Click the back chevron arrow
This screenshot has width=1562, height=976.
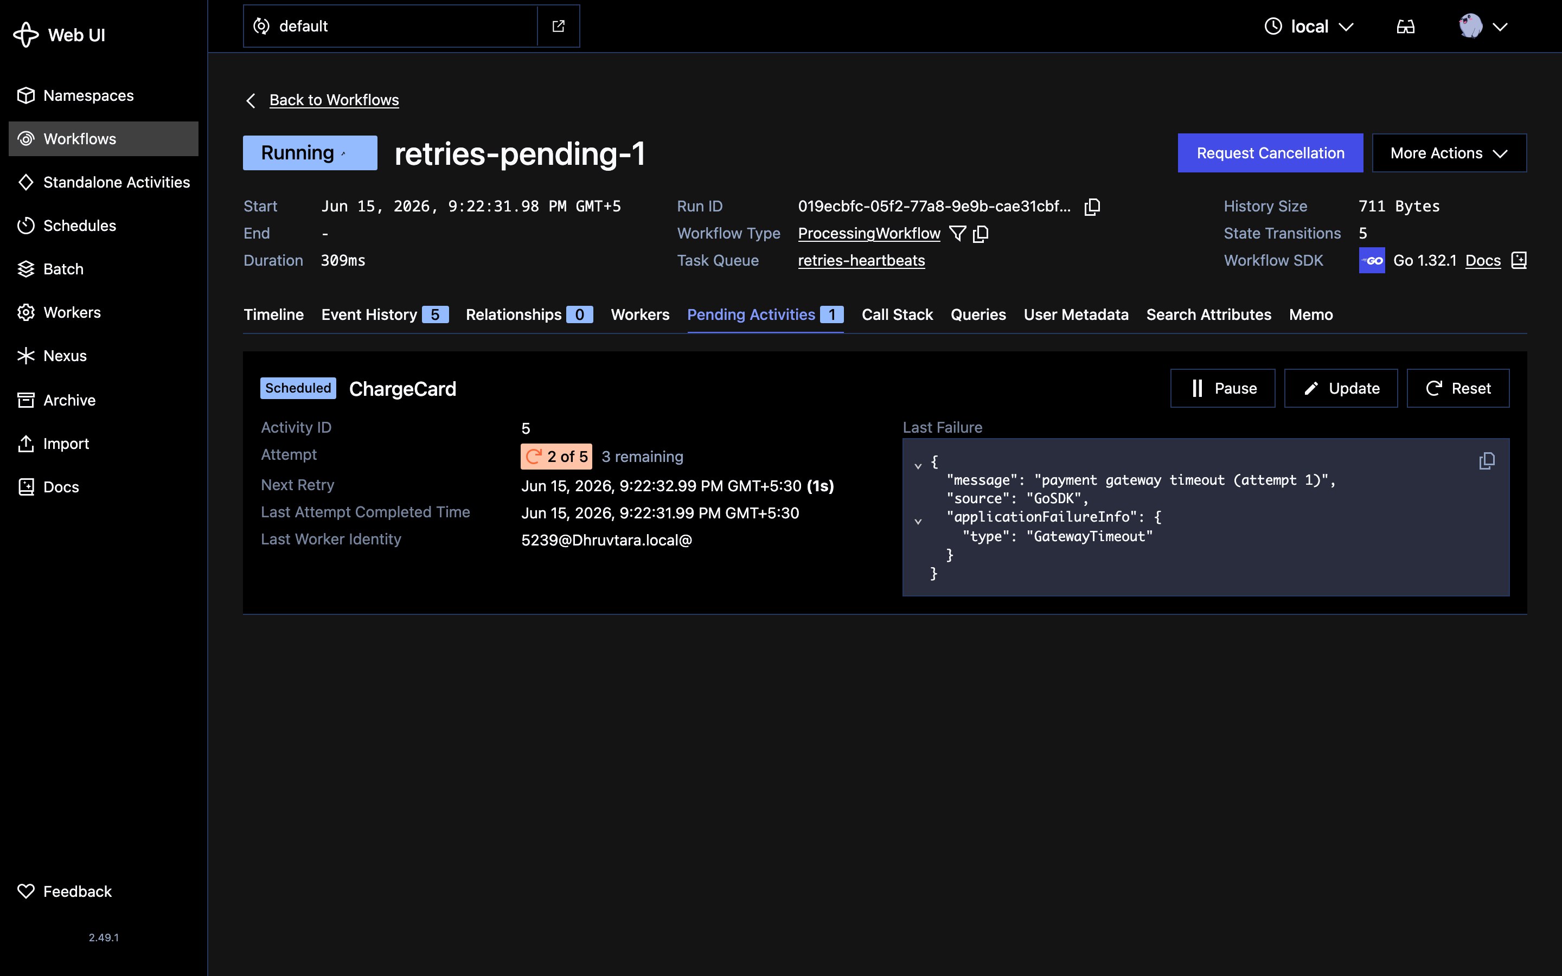[x=251, y=101]
